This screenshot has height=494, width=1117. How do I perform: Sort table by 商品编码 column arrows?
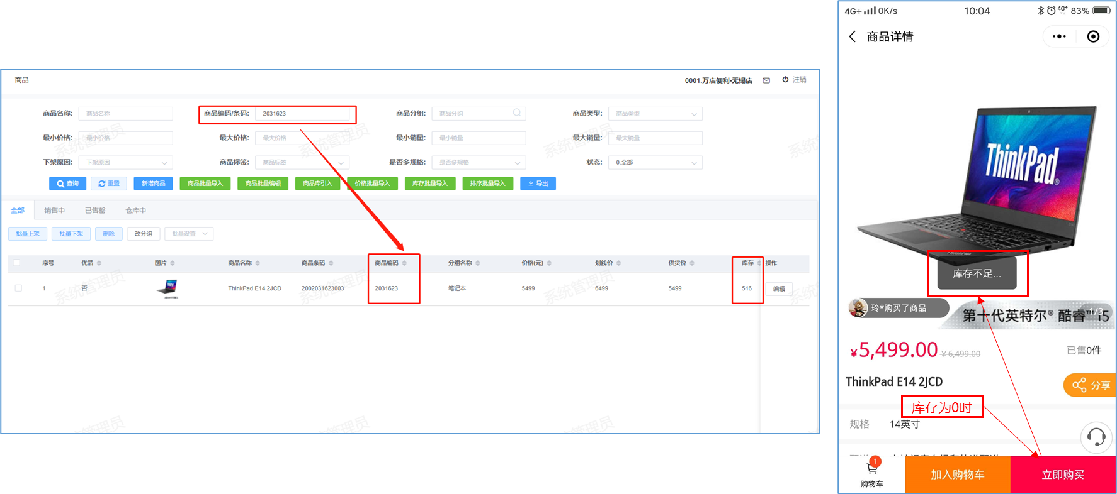(x=404, y=263)
